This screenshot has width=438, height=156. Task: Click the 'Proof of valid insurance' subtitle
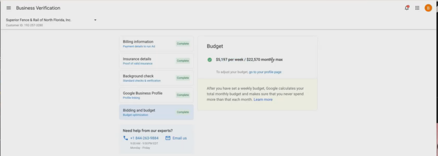click(x=138, y=64)
